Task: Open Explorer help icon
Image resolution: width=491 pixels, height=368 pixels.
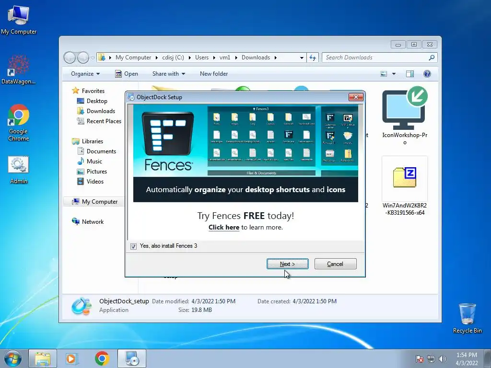Action: 427,74
